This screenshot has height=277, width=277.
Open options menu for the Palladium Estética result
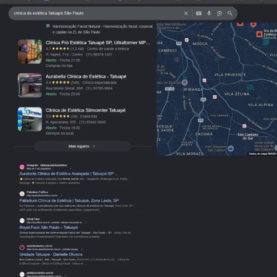61,196
